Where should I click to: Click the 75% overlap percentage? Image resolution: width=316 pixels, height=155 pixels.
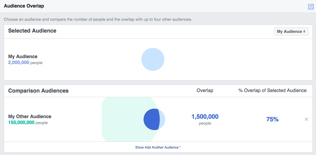[273, 119]
